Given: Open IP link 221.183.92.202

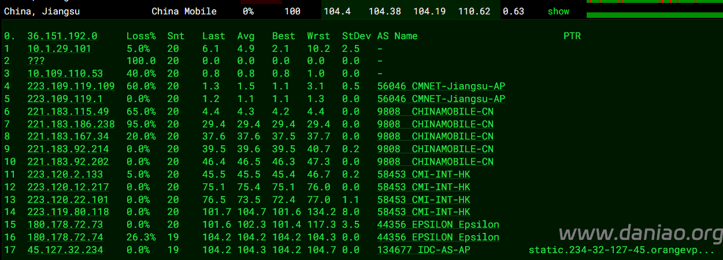Looking at the screenshot, I should coord(68,162).
